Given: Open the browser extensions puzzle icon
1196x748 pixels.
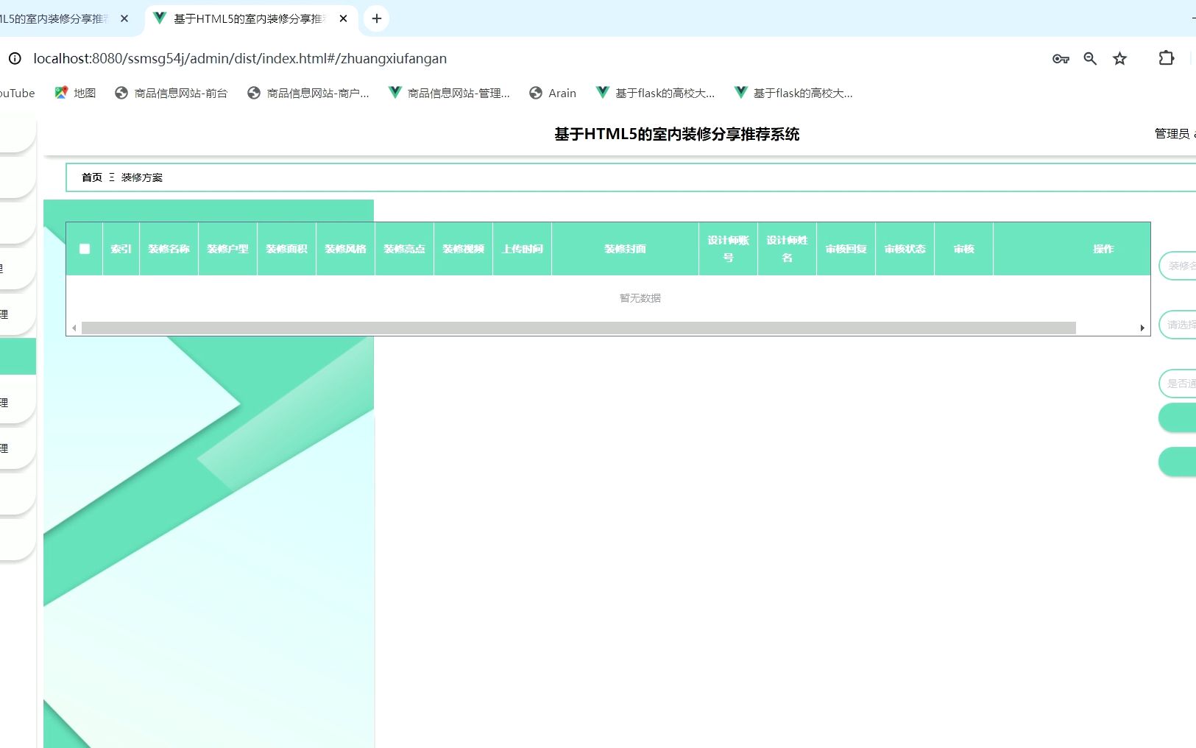Looking at the screenshot, I should pyautogui.click(x=1166, y=58).
